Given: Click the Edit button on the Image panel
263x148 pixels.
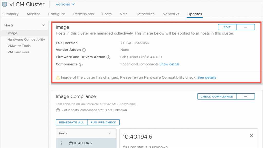Looking at the screenshot, I should [x=227, y=27].
